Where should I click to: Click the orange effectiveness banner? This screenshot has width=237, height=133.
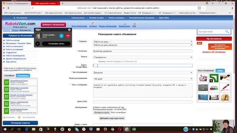point(220,47)
